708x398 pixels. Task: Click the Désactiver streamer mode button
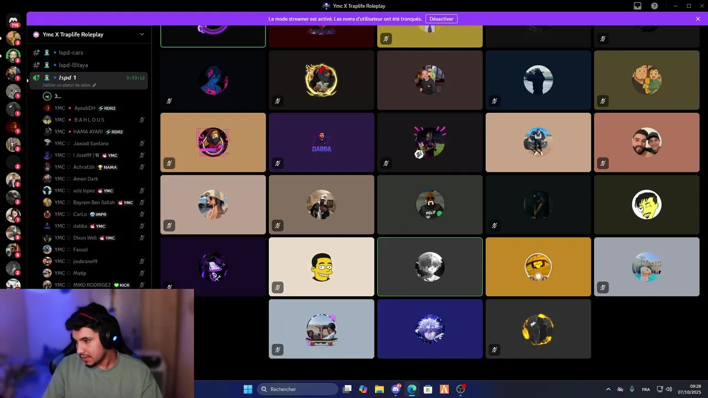point(441,19)
